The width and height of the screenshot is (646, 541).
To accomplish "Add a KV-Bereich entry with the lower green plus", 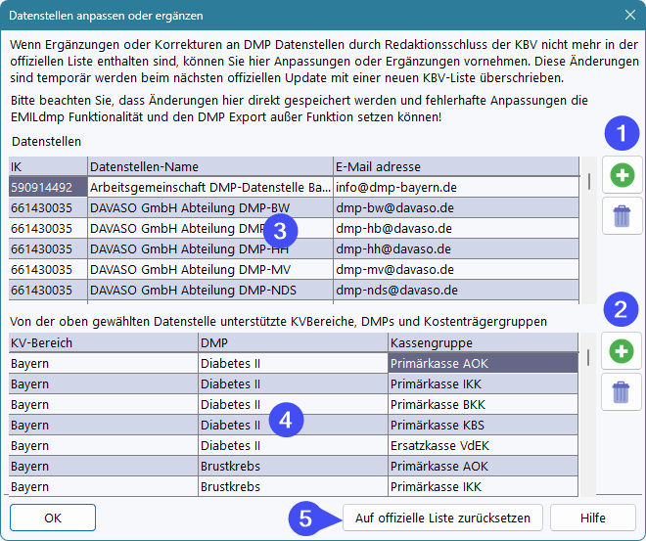I will [x=622, y=351].
